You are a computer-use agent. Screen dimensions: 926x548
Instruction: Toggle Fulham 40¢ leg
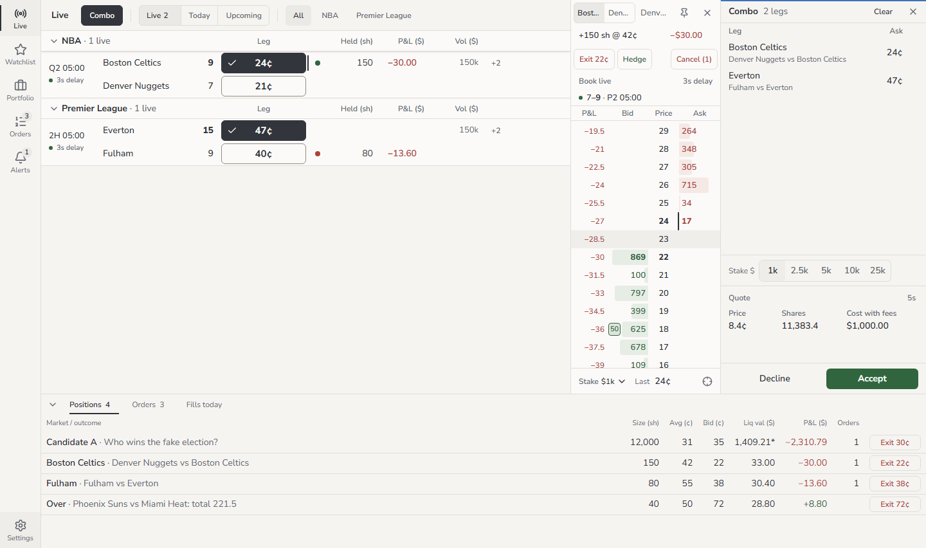pyautogui.click(x=264, y=154)
